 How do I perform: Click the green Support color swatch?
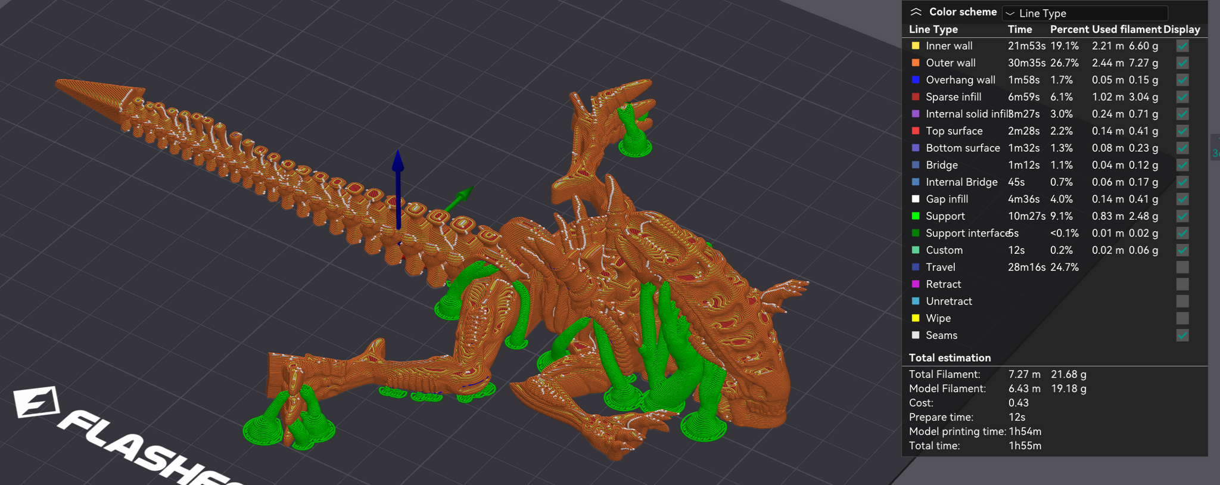point(916,216)
